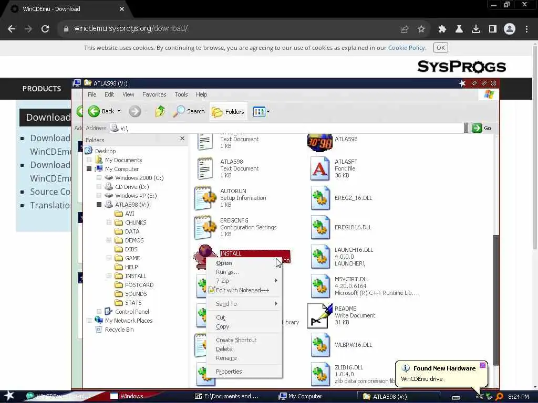538x403 pixels.
Task: Open the Tools menu
Action: pyautogui.click(x=181, y=94)
